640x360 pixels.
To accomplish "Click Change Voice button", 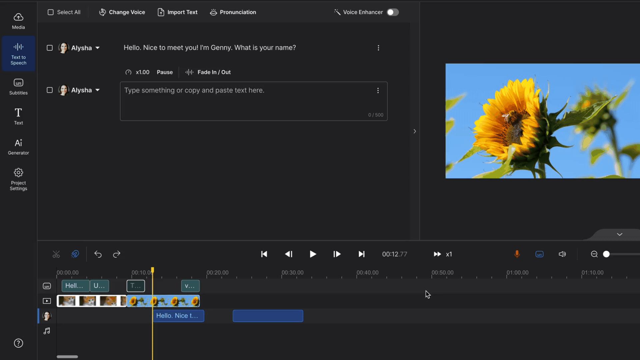I will (122, 12).
